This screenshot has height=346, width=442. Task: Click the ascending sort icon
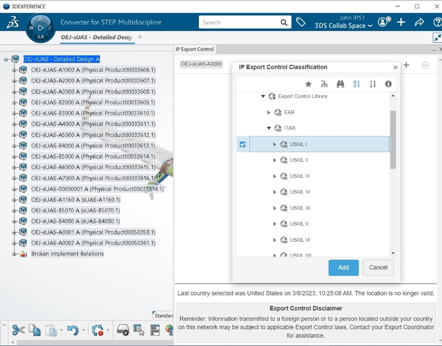tap(356, 84)
